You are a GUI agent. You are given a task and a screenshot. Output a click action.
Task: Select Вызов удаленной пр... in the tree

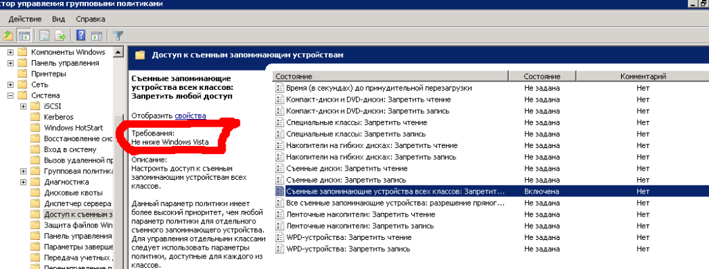78,160
